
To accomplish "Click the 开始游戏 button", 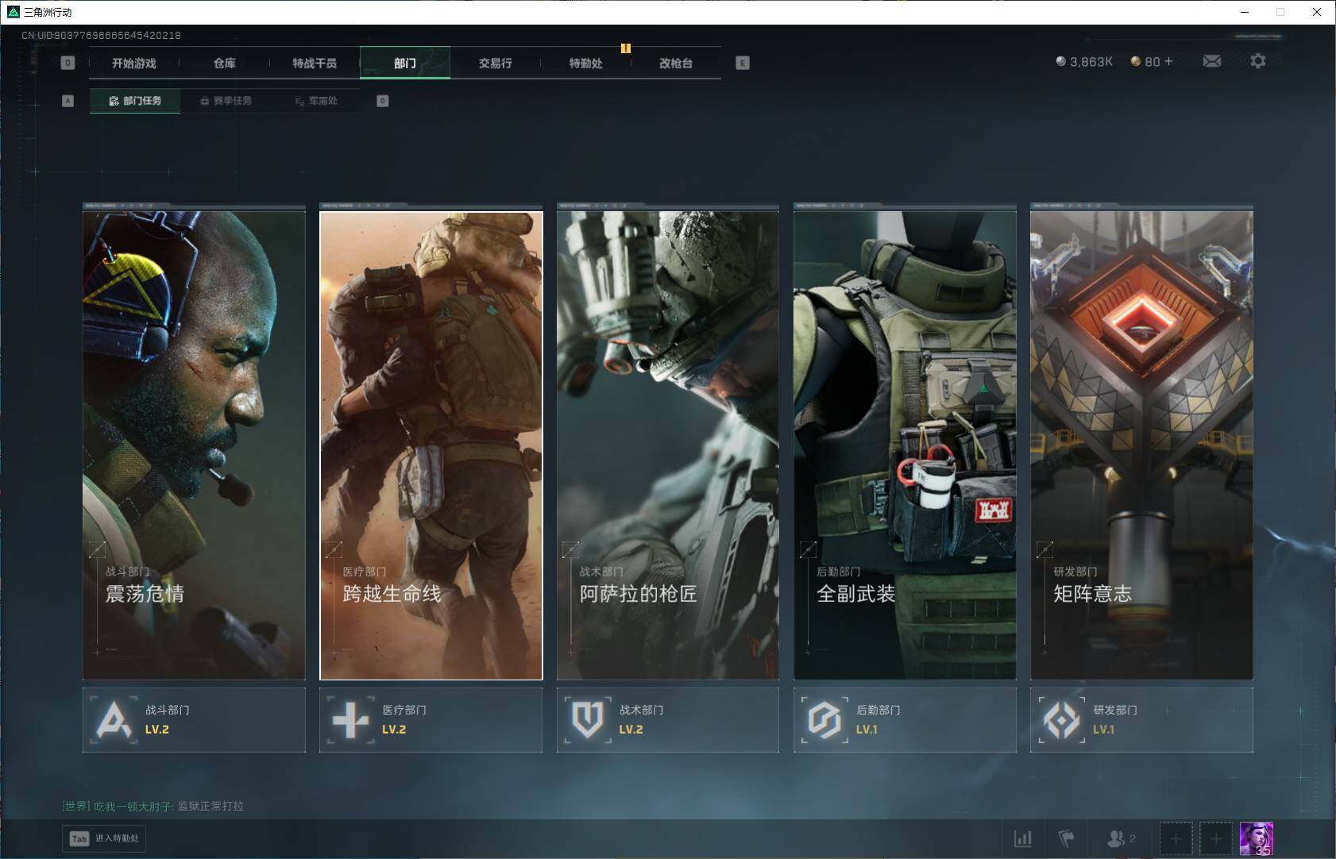I will pyautogui.click(x=134, y=63).
